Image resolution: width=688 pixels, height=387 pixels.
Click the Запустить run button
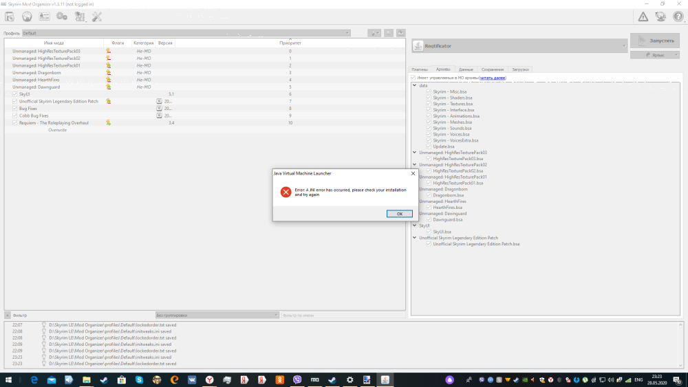coord(655,41)
